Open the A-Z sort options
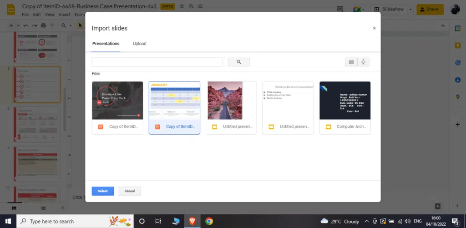Screen dimensions: 466x228 363,62
